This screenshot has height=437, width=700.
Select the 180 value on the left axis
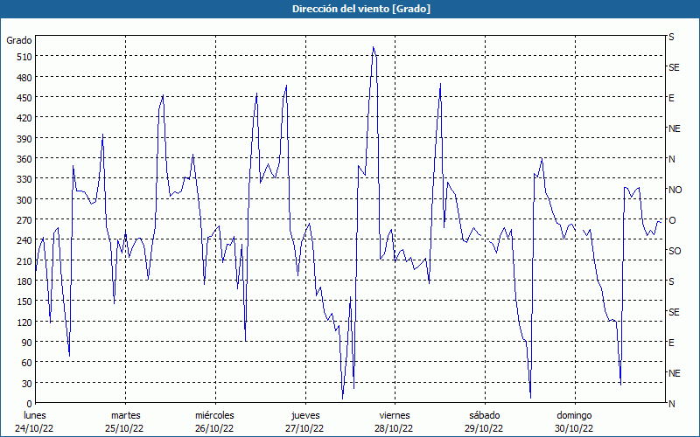(24, 281)
